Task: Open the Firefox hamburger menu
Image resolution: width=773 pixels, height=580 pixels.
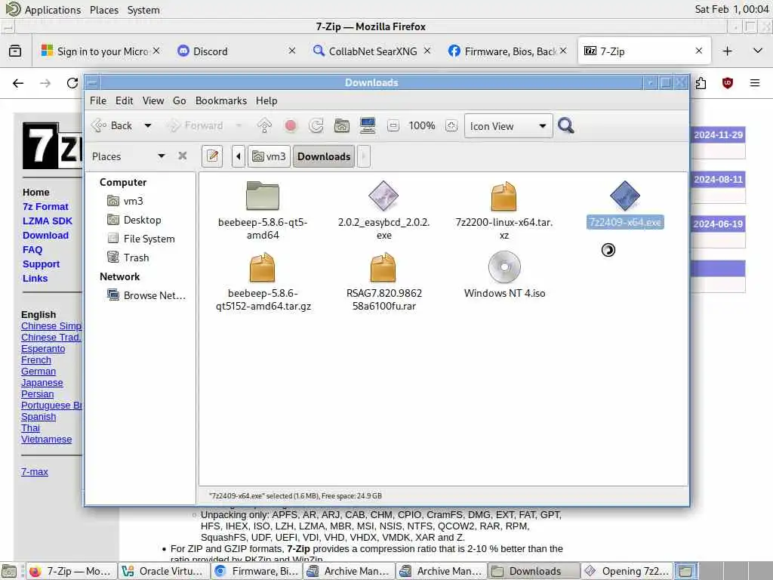Action: (755, 83)
